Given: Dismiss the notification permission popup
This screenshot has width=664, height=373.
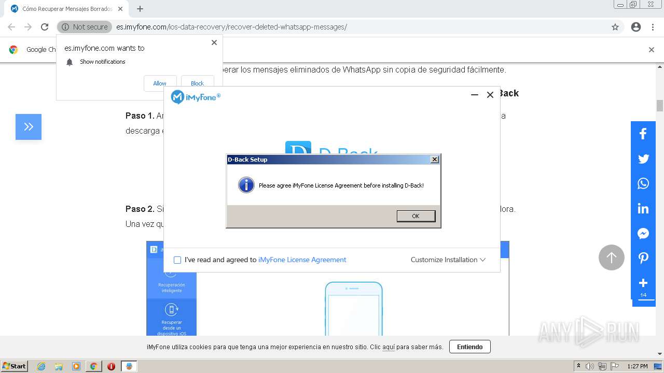Looking at the screenshot, I should tap(214, 42).
